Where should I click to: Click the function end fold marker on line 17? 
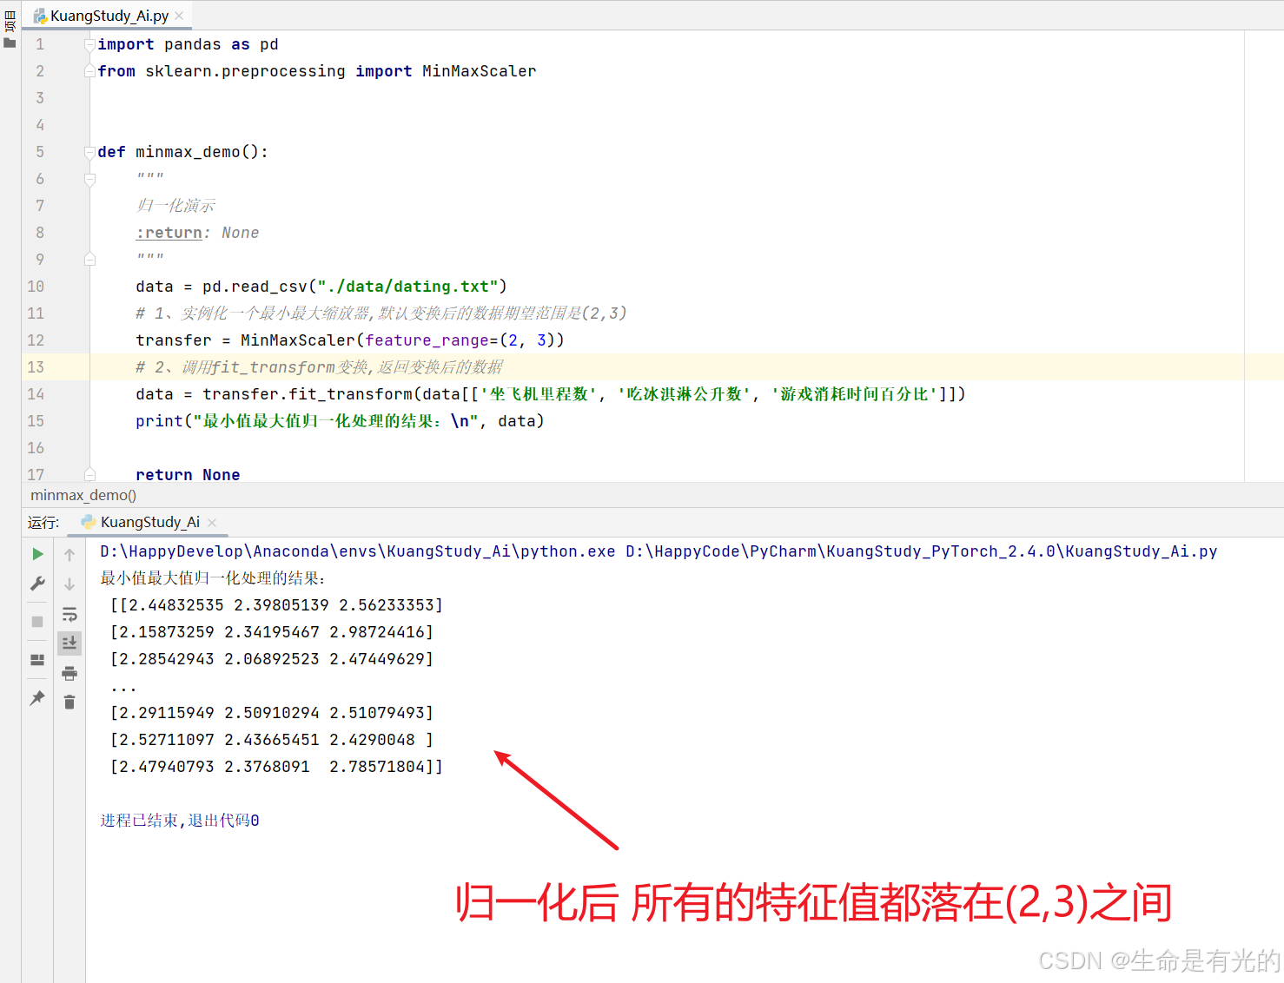coord(89,474)
